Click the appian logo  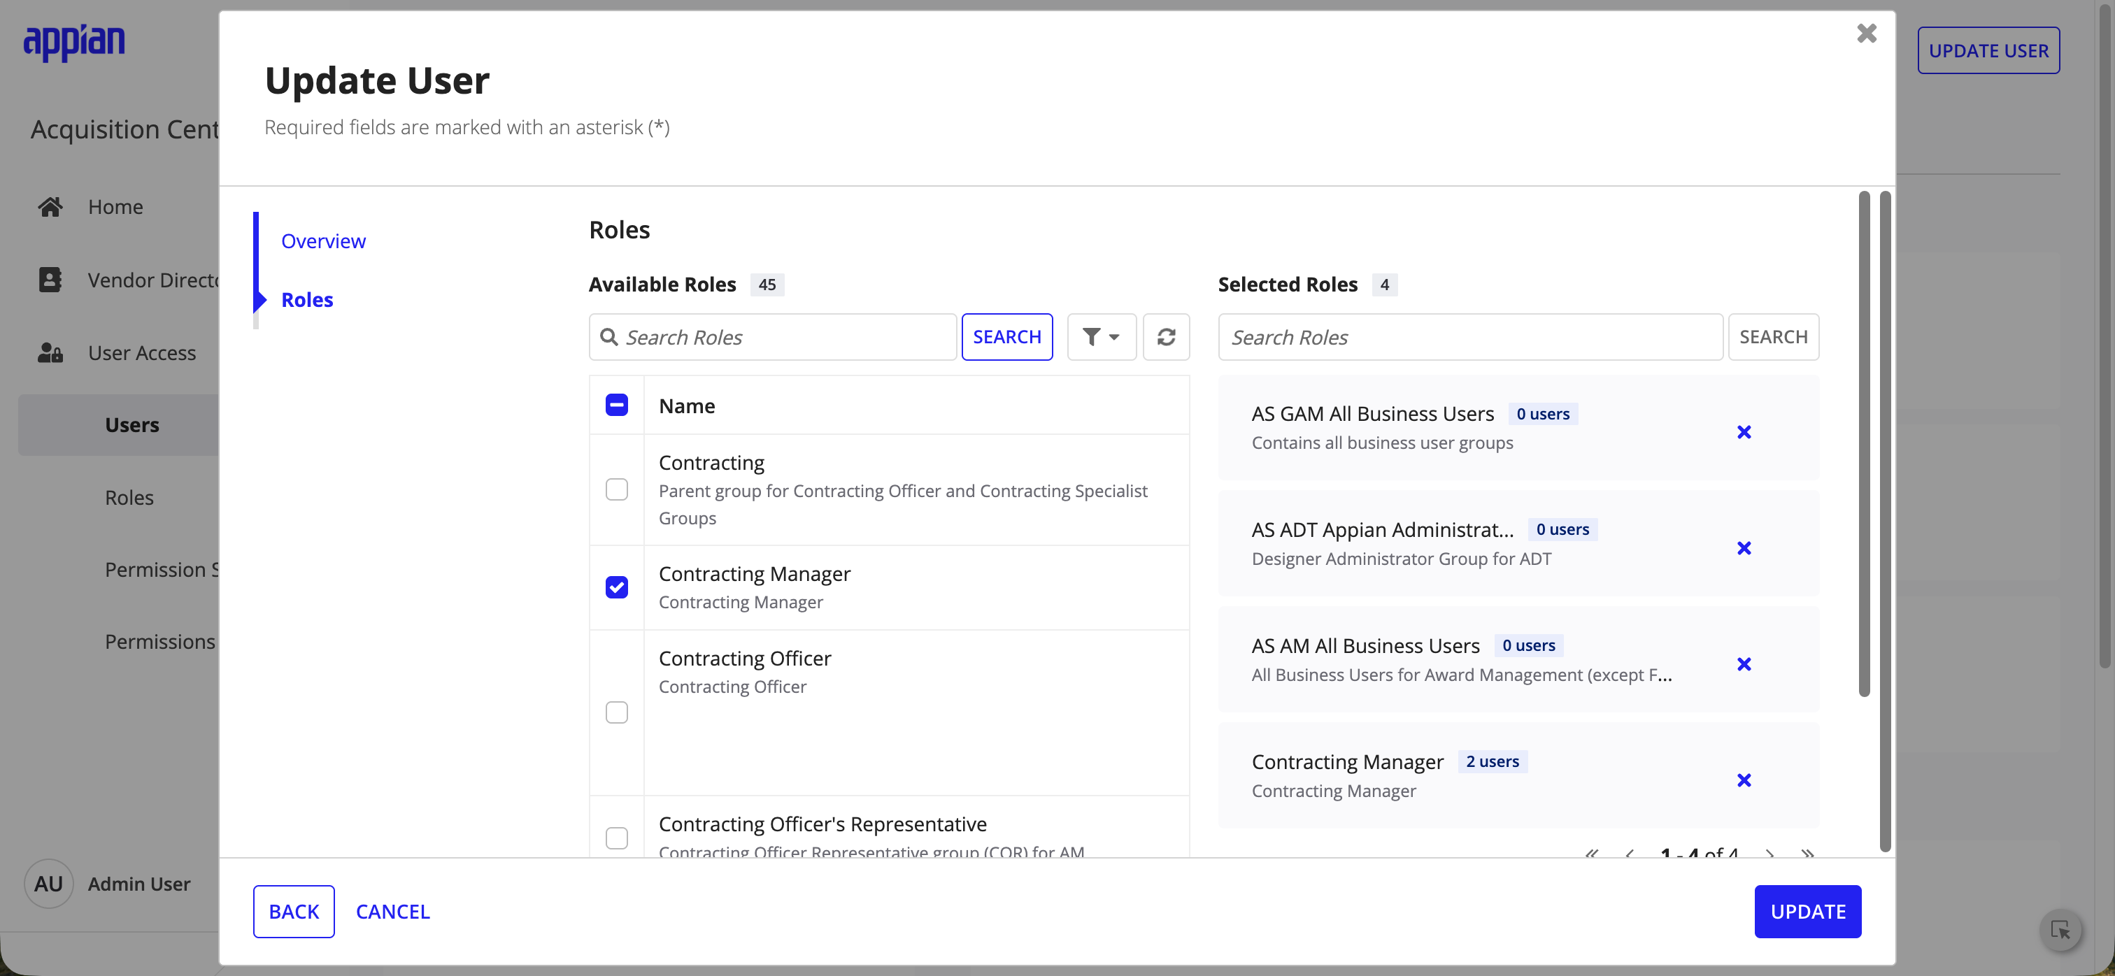click(x=74, y=43)
